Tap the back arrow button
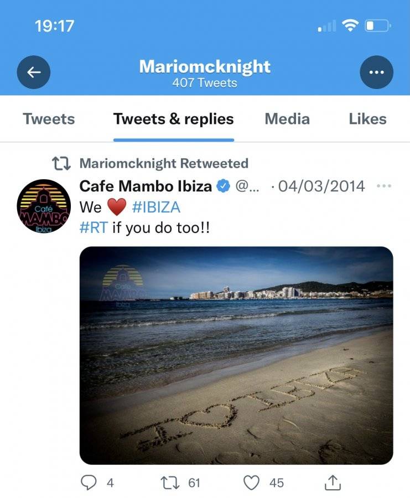This screenshot has width=410, height=498. [x=33, y=72]
